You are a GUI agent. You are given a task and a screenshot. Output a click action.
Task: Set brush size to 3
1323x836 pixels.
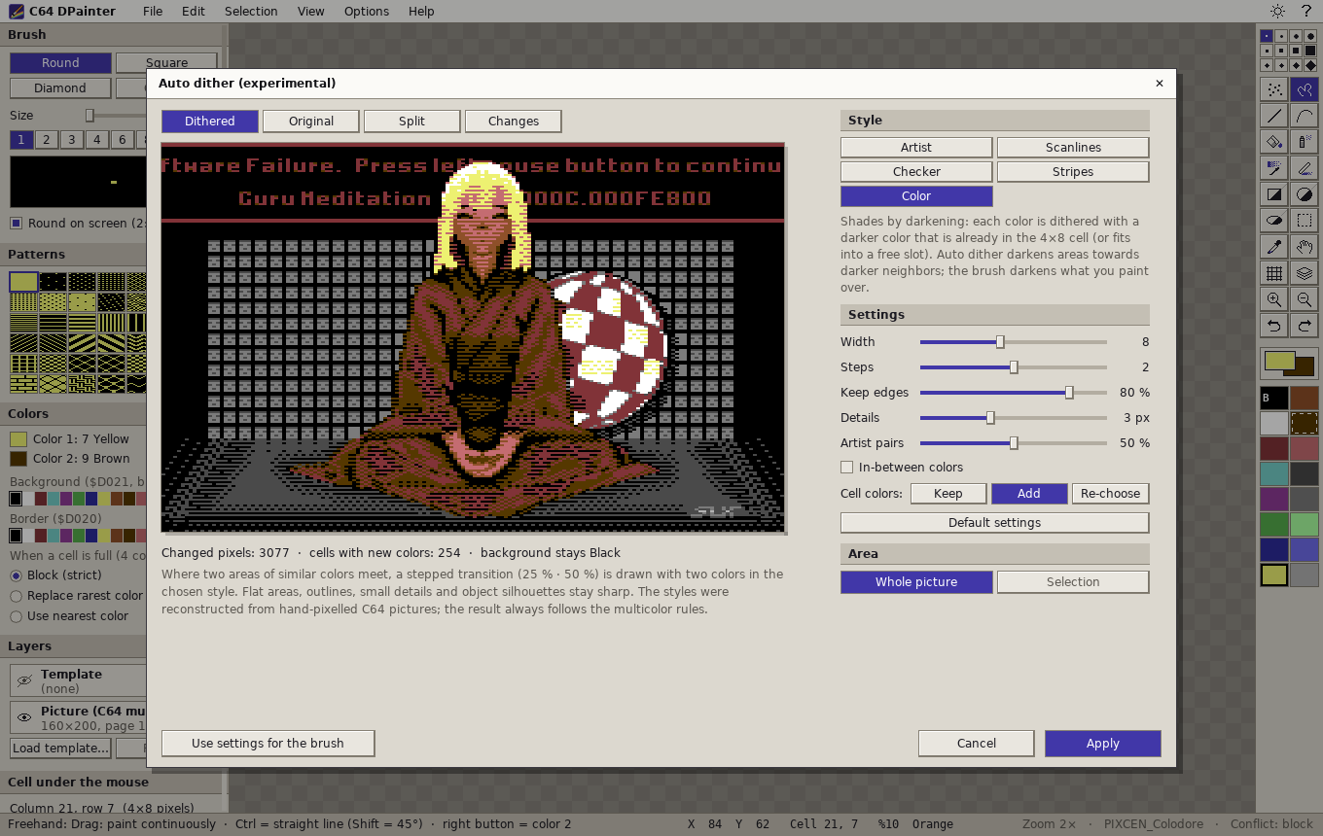[x=71, y=140]
